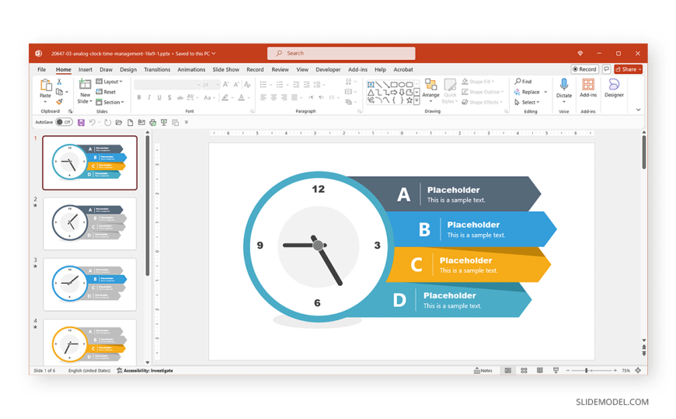Click the Find magnifier button

[523, 81]
